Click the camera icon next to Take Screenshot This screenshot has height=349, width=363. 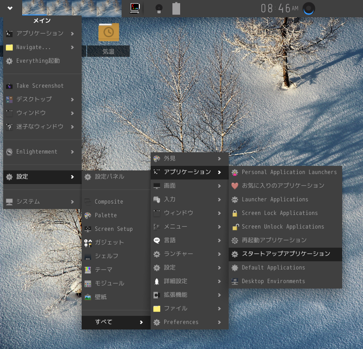[x=9, y=86]
